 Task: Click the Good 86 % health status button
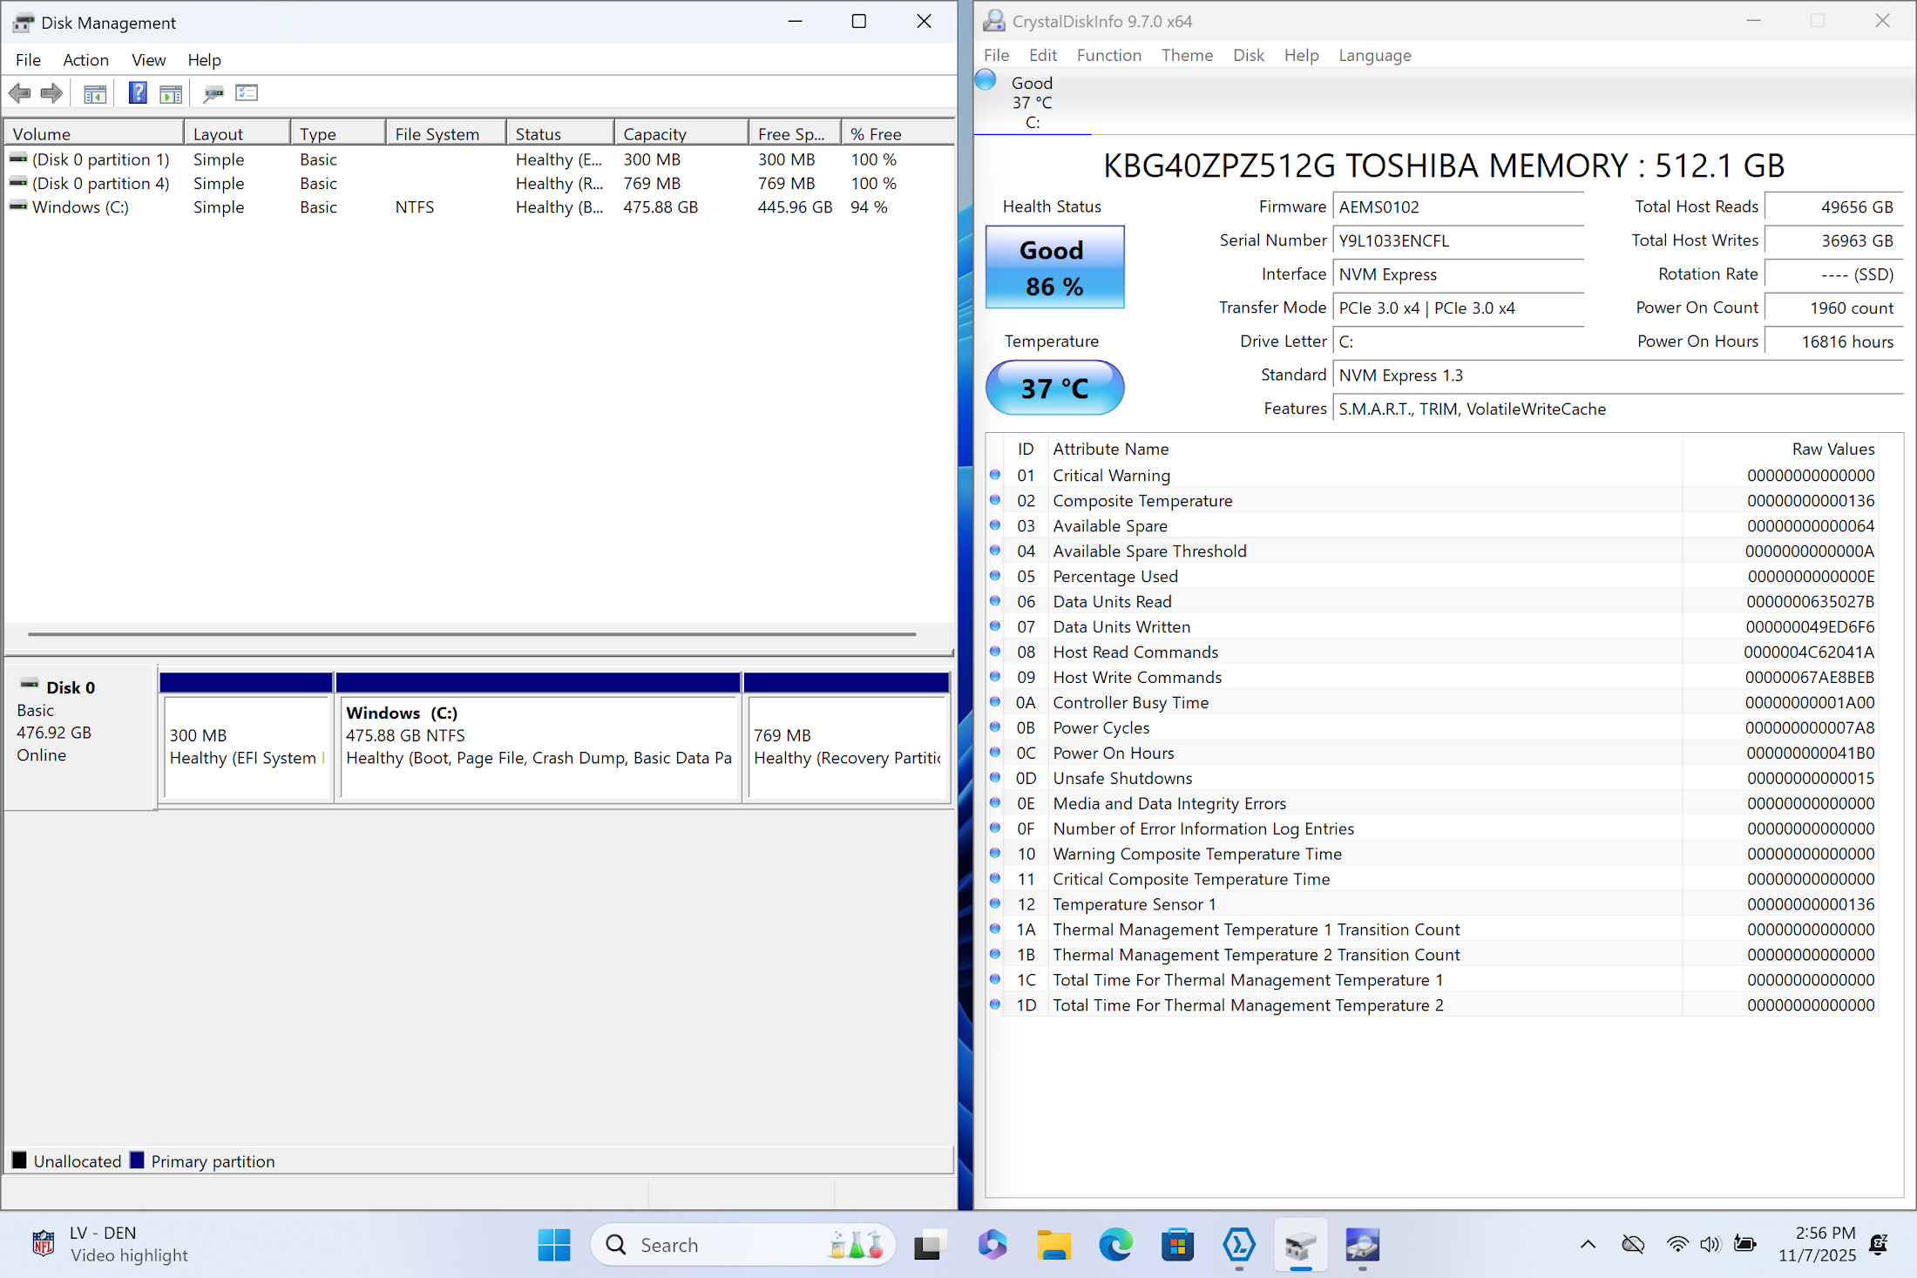click(x=1054, y=267)
